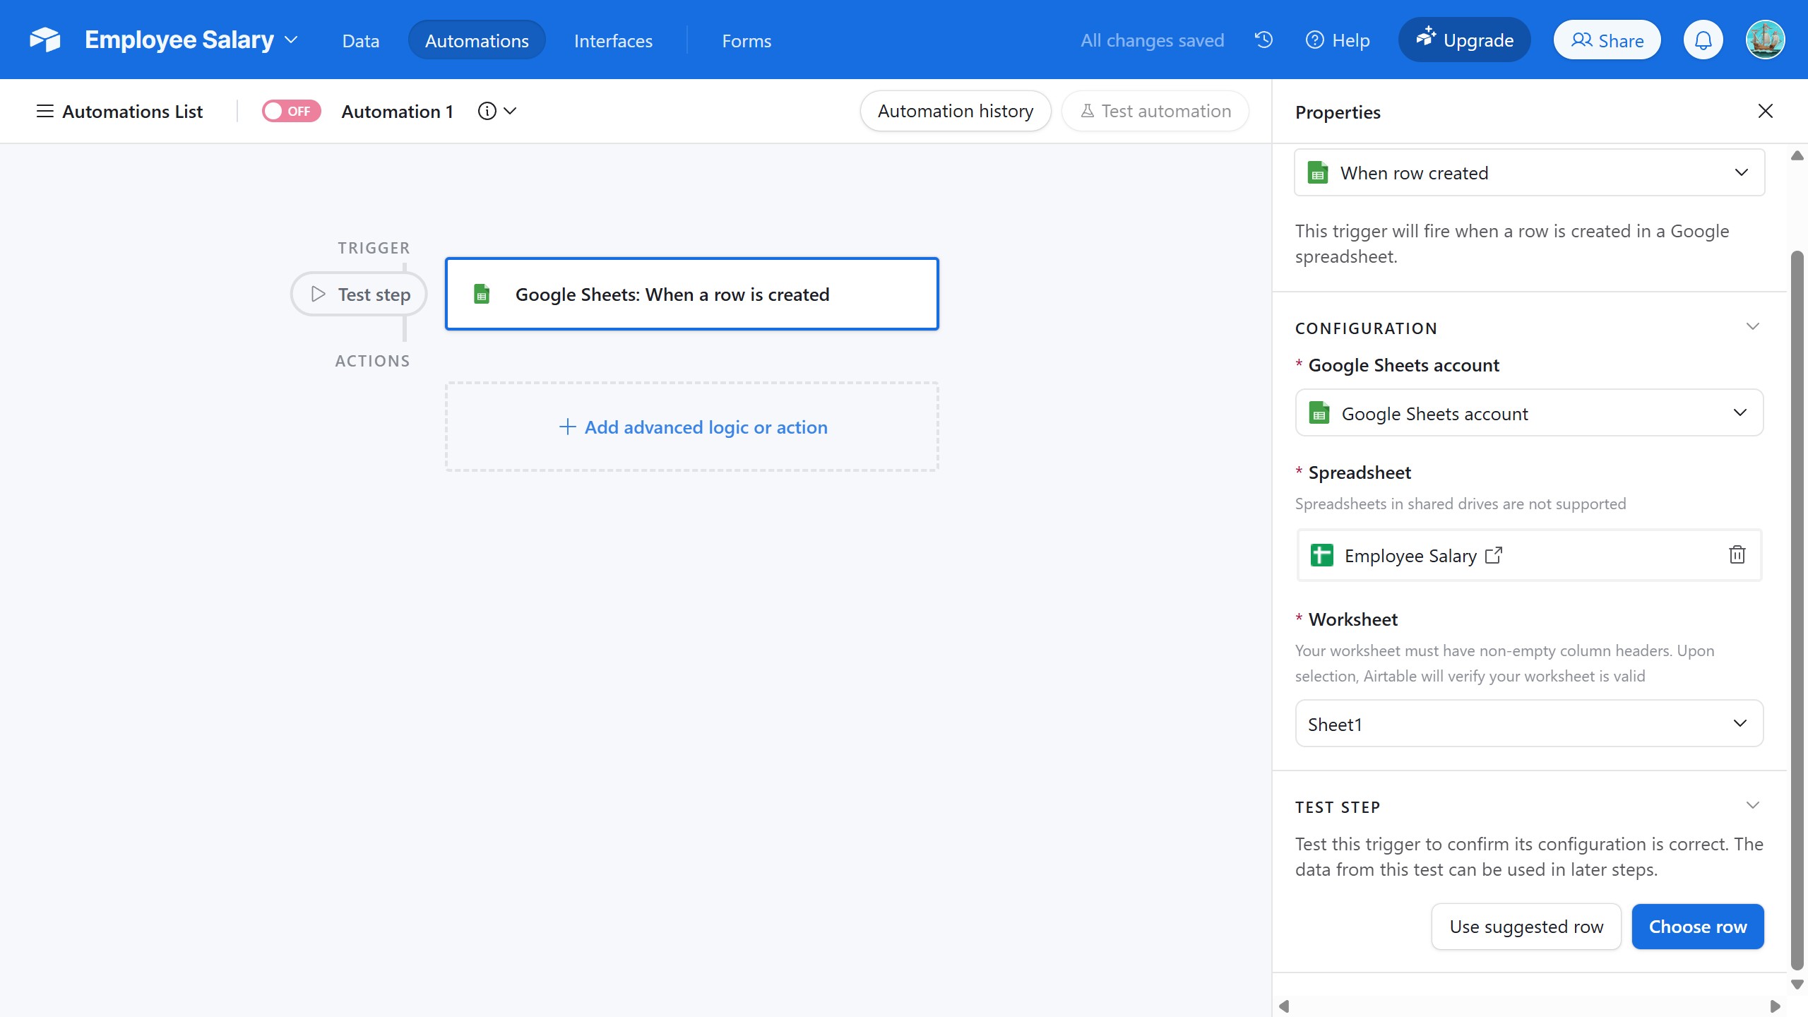
Task: Click the Share button
Action: tap(1607, 40)
